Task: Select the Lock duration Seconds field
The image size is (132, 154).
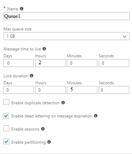Action: click(x=114, y=90)
